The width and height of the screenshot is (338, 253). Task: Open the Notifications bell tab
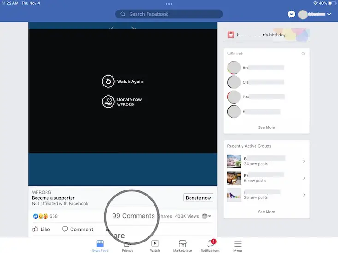[x=210, y=246]
